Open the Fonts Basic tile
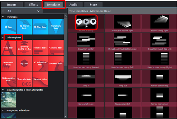This screenshot has height=119, width=177. pyautogui.click(x=8, y=47)
